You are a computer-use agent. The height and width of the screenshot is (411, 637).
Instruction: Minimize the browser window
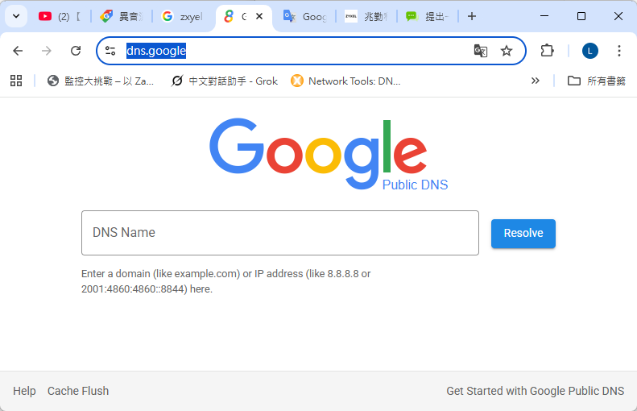(x=544, y=16)
